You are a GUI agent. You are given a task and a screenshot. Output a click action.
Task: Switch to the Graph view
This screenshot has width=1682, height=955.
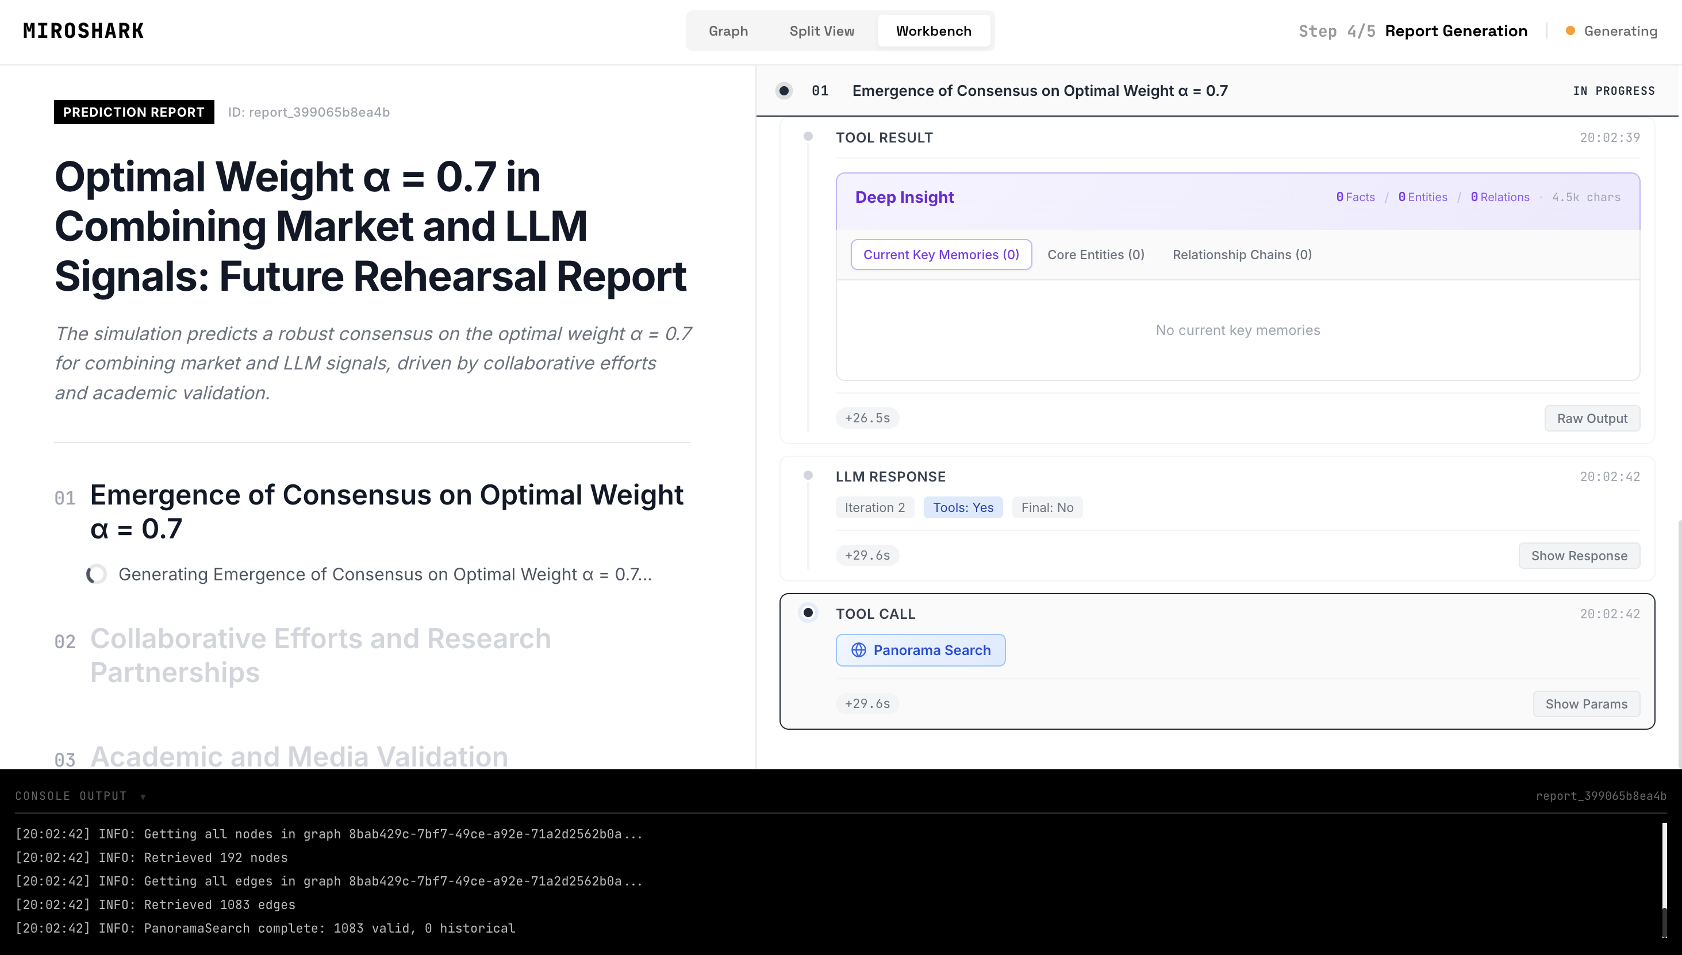point(728,31)
